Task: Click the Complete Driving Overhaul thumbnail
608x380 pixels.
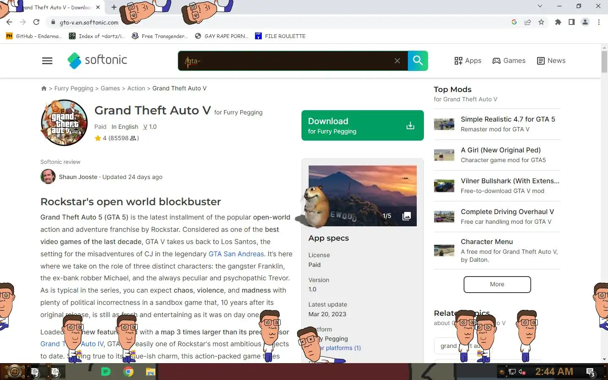Action: click(444, 217)
